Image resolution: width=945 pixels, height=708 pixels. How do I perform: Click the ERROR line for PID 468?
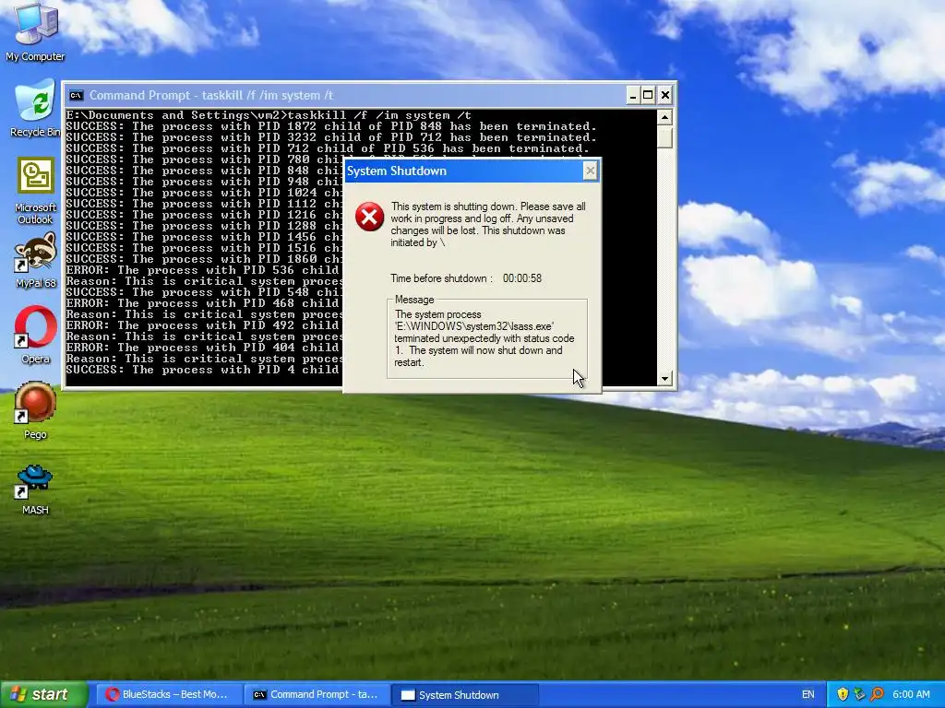[204, 303]
